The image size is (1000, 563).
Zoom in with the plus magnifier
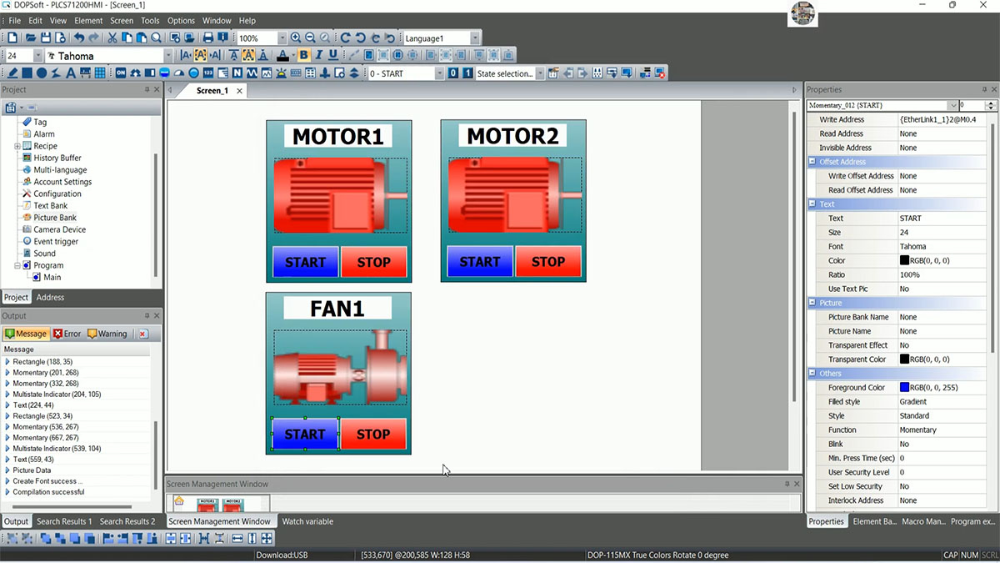(295, 38)
